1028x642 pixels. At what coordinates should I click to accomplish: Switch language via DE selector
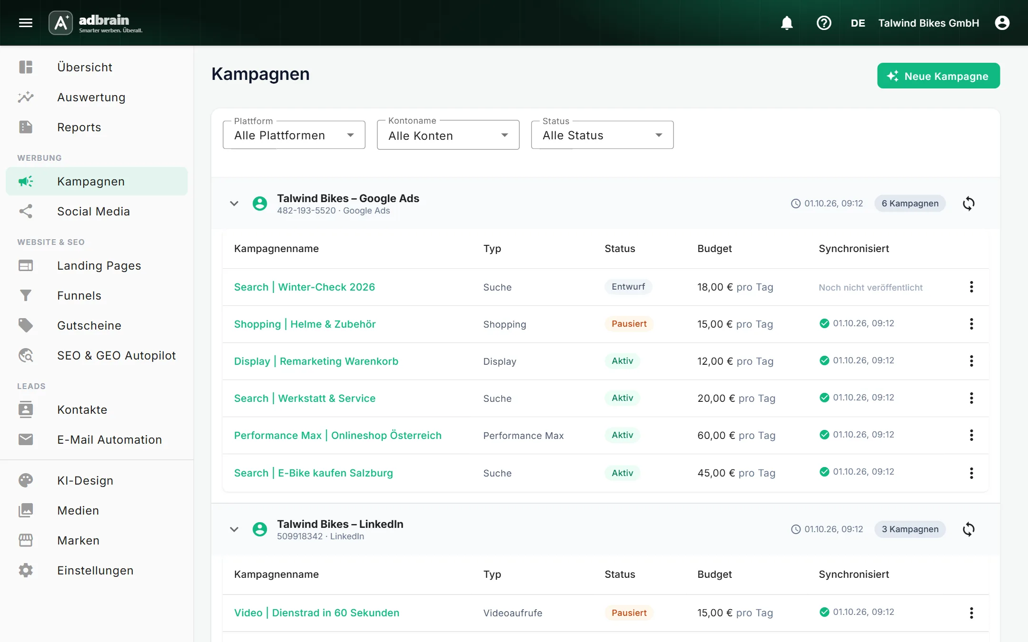858,23
